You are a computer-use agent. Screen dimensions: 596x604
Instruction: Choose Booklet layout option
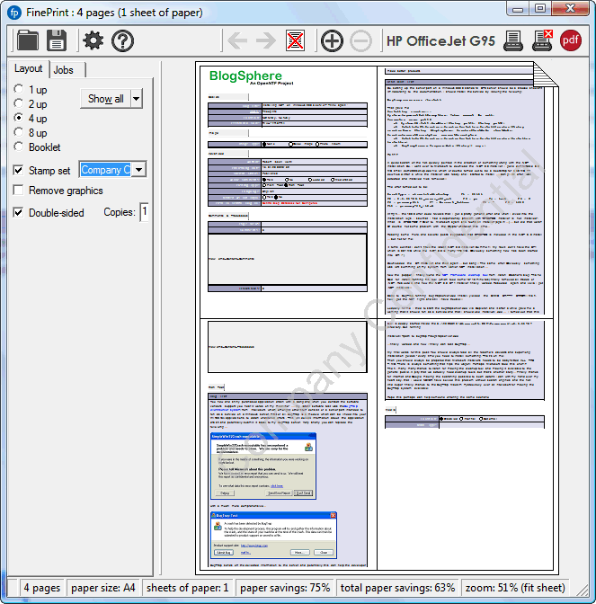pyautogui.click(x=19, y=147)
